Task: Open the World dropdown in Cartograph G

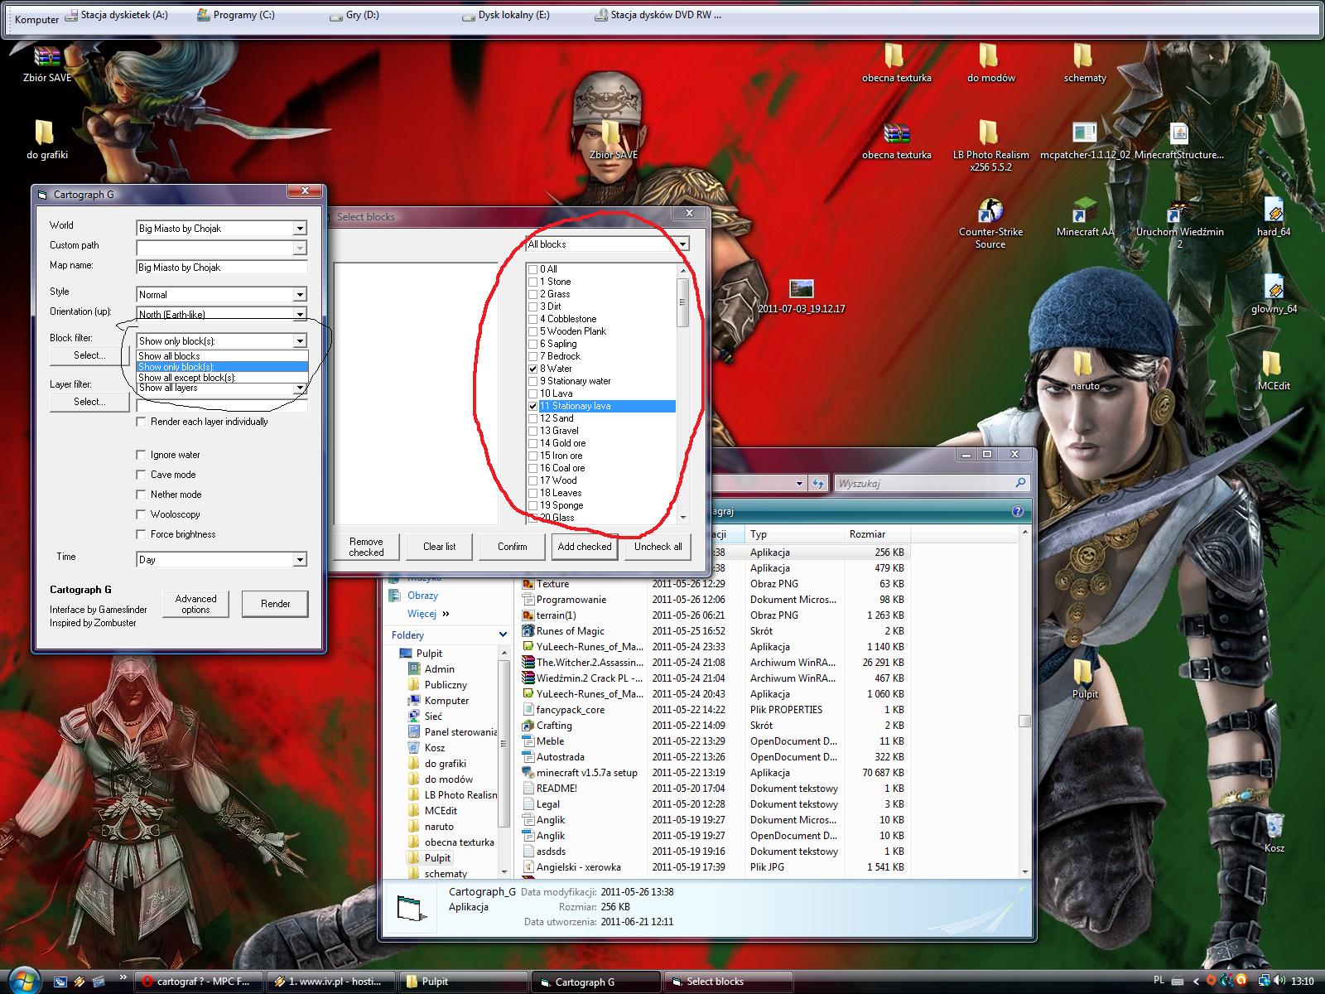Action: click(300, 229)
